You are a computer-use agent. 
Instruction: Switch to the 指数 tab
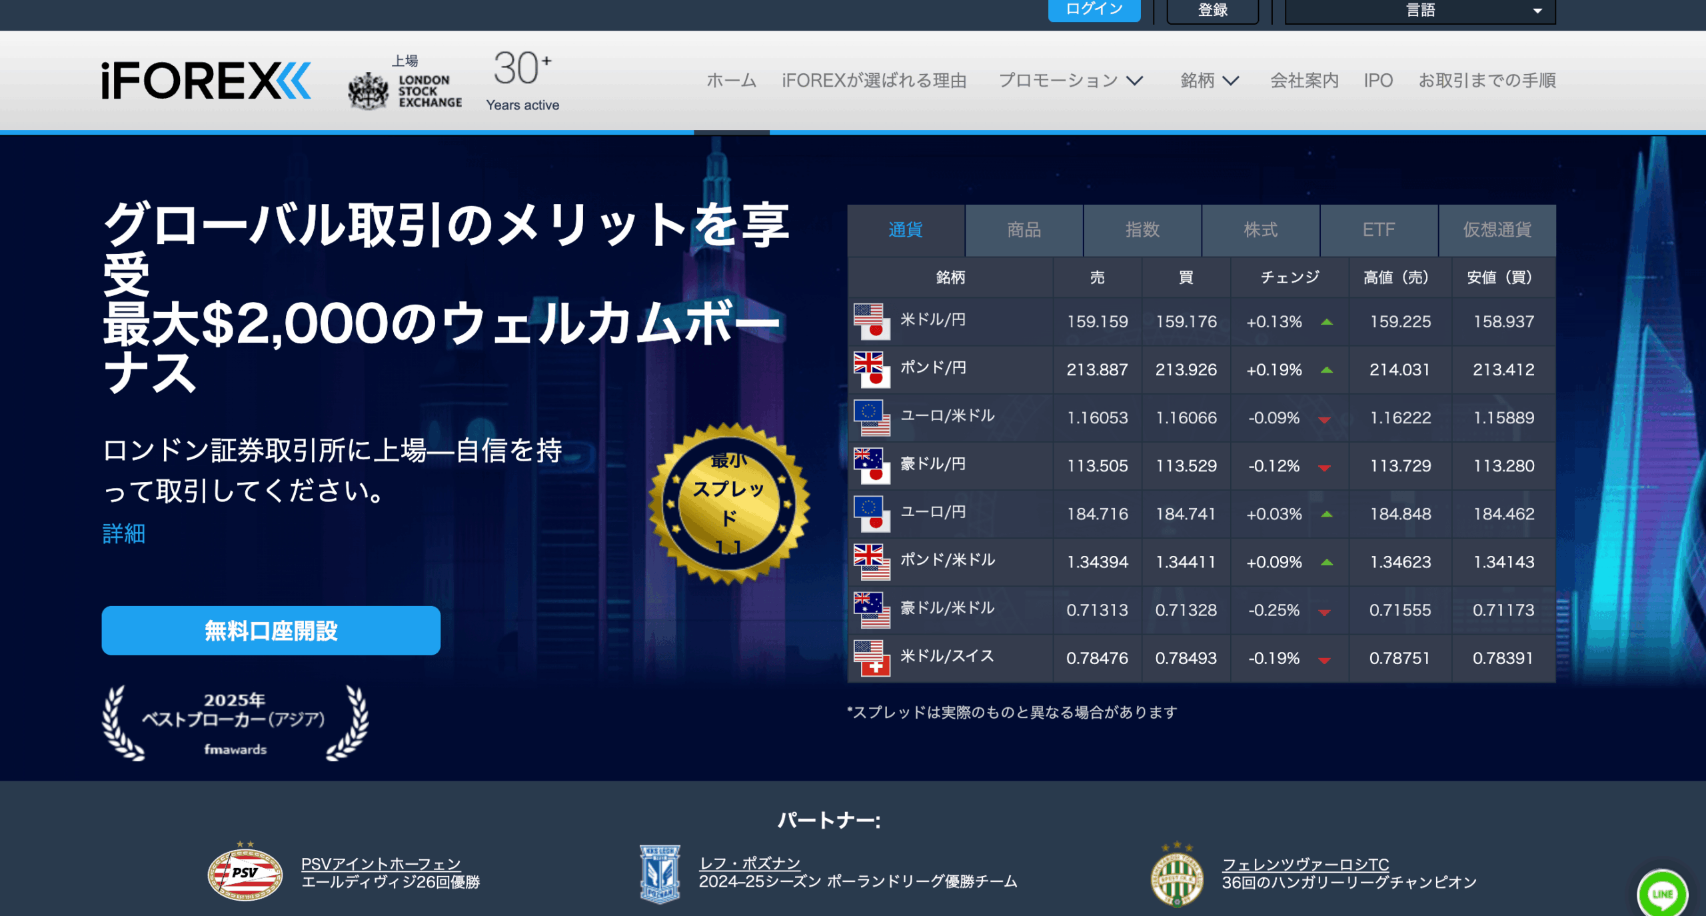click(x=1143, y=230)
